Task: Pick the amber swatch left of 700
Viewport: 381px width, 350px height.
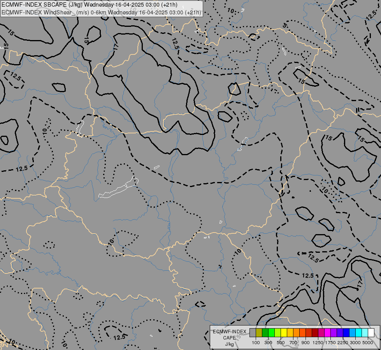Action: pos(290,332)
